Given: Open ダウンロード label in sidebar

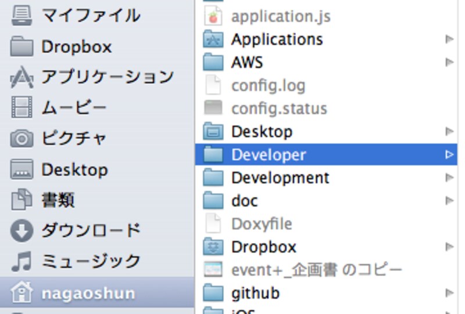Looking at the screenshot, I should [91, 230].
